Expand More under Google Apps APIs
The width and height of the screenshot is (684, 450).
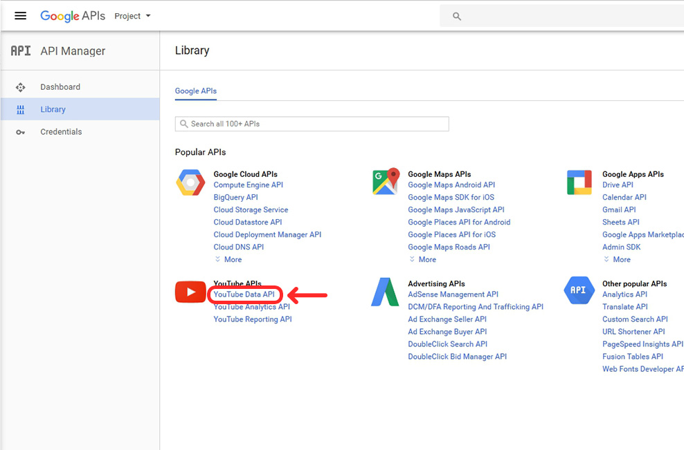click(618, 260)
